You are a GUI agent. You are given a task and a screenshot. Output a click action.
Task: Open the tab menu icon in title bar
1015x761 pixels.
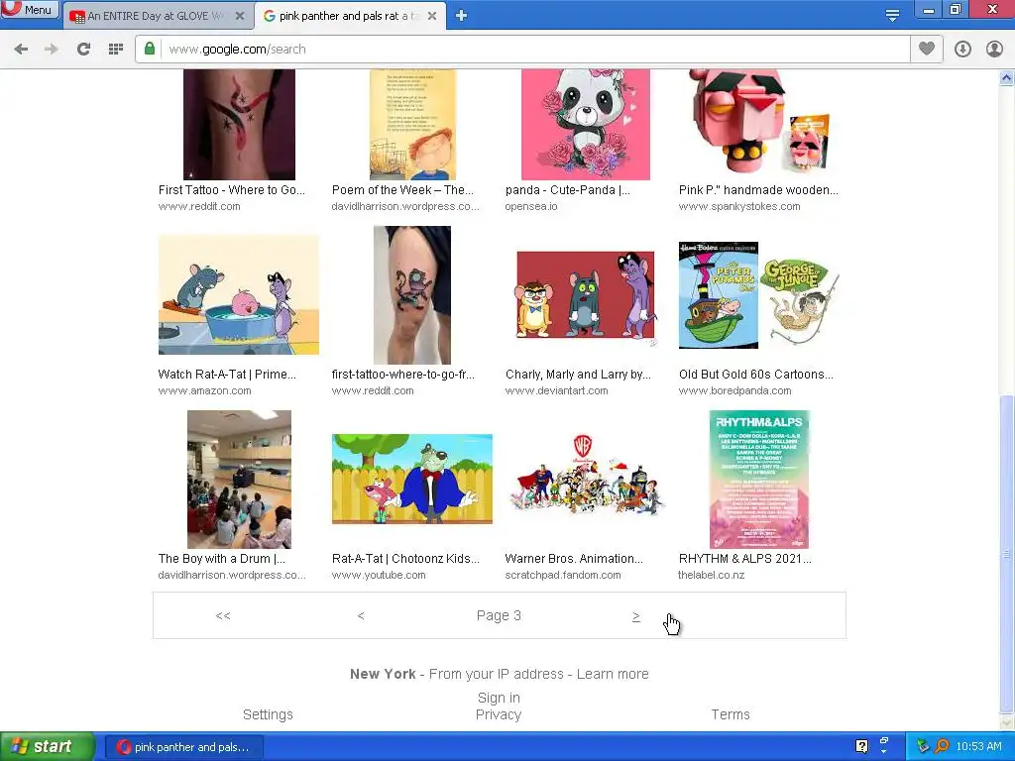(892, 16)
